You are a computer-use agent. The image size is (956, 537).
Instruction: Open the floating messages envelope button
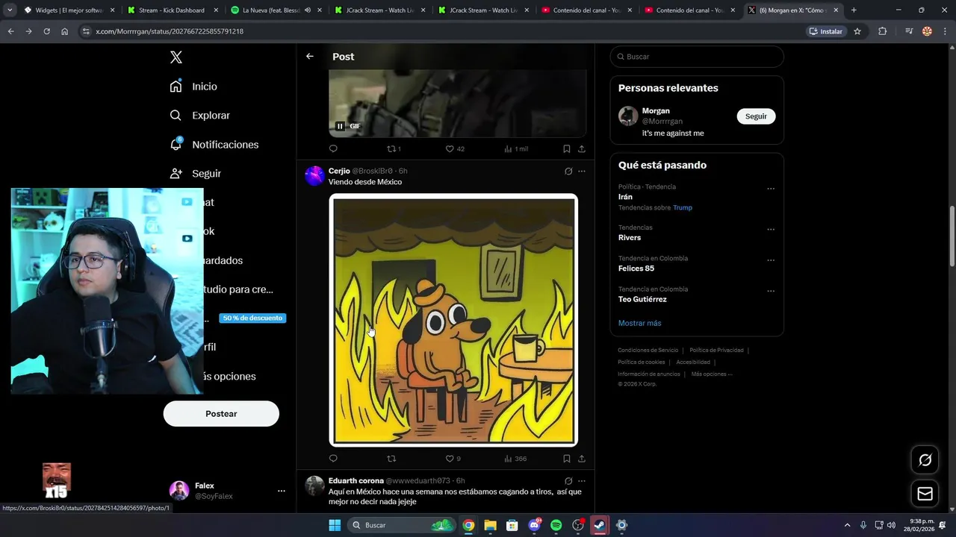pyautogui.click(x=925, y=494)
